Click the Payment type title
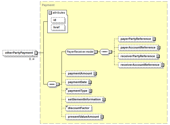The width and height of the screenshot is (170, 125). coord(48,5)
